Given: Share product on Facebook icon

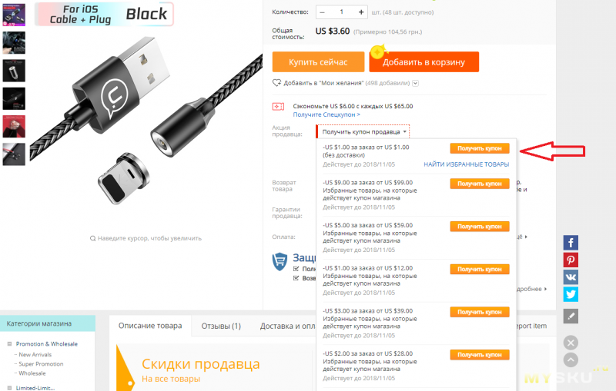Looking at the screenshot, I should point(571,243).
